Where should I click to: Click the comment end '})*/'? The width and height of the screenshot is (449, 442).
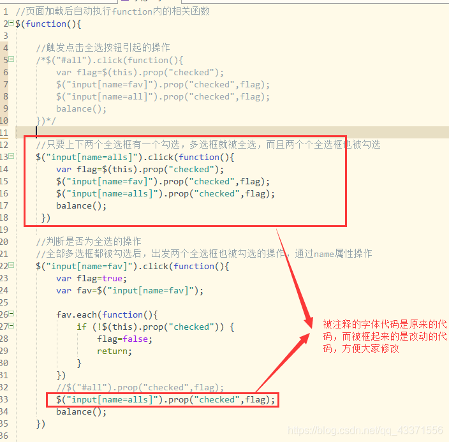click(46, 121)
